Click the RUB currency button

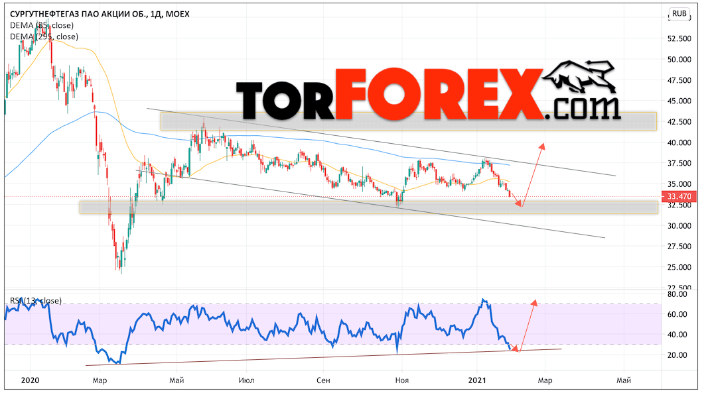coord(679,13)
